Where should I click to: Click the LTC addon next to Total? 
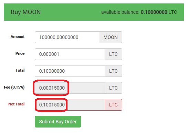point(113,71)
